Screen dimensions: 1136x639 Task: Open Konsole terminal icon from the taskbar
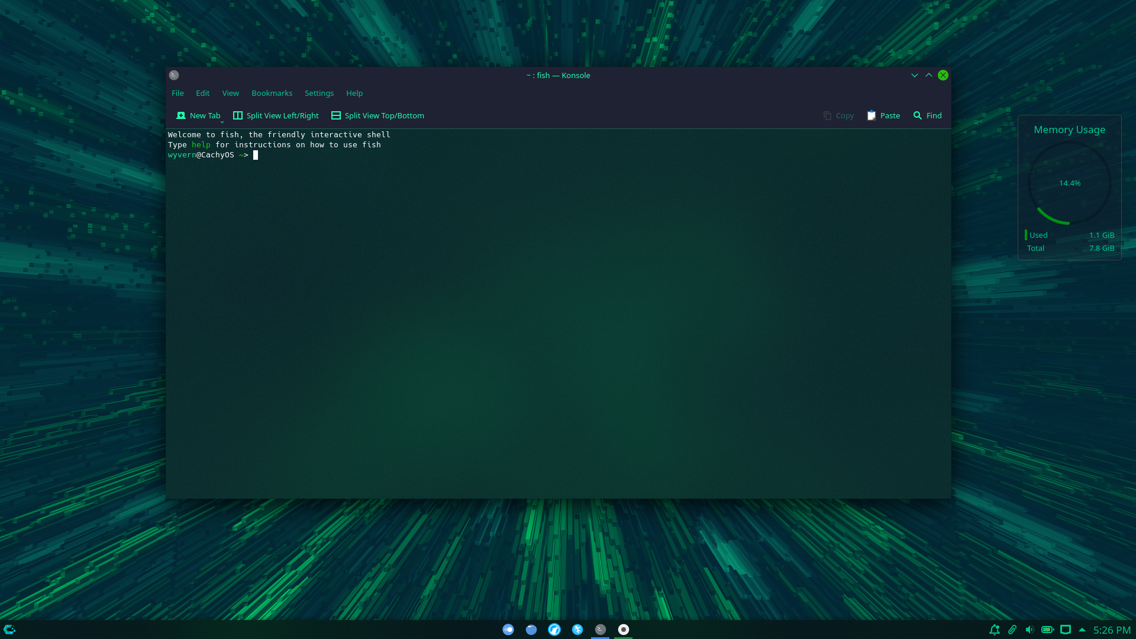click(600, 629)
